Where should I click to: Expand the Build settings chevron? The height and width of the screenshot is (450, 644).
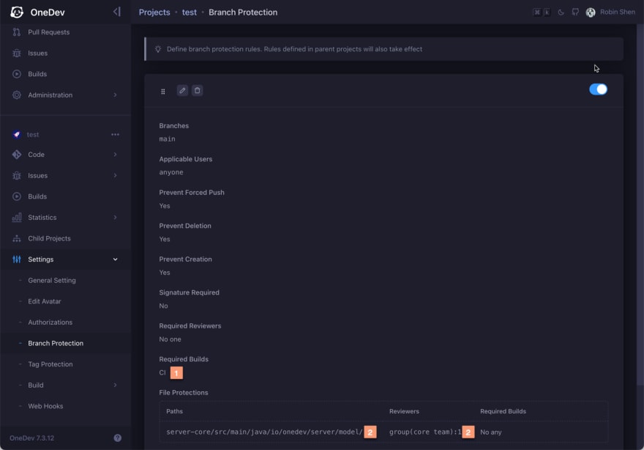click(x=115, y=386)
